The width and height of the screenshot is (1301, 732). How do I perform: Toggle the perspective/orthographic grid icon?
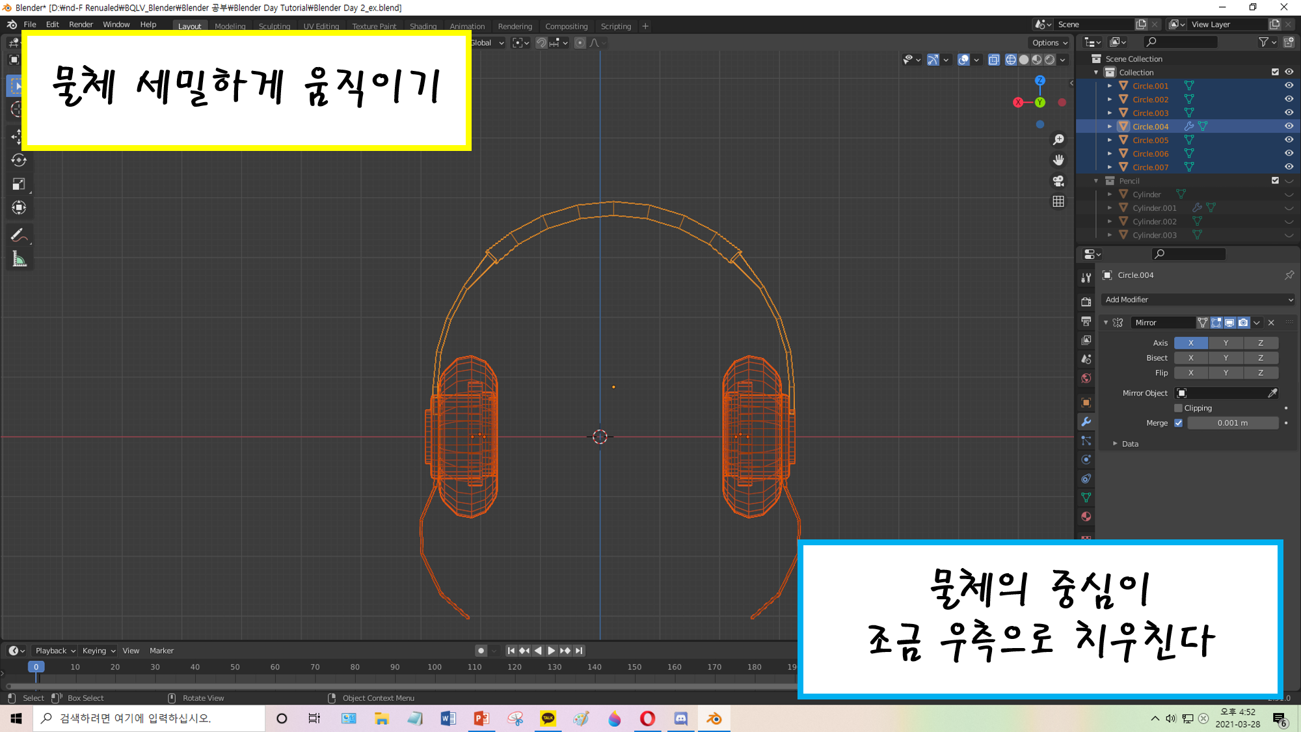click(x=1058, y=202)
